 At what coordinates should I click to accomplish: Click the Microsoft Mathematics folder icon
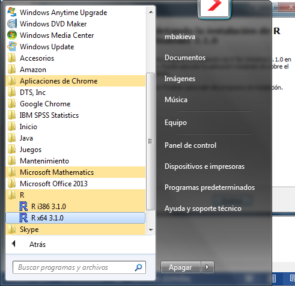click(12, 172)
